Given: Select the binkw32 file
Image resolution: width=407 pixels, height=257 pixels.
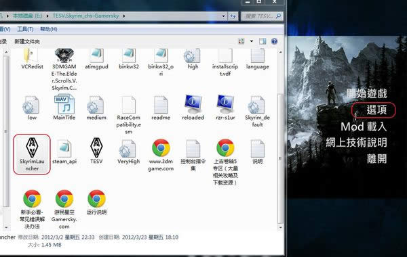Looking at the screenshot, I should pos(129,60).
